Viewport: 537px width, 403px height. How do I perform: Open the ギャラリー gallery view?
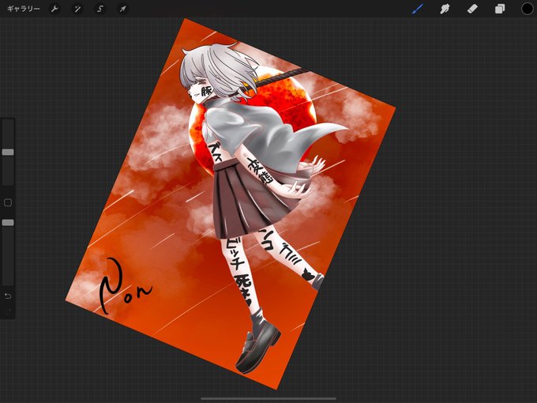click(x=23, y=9)
